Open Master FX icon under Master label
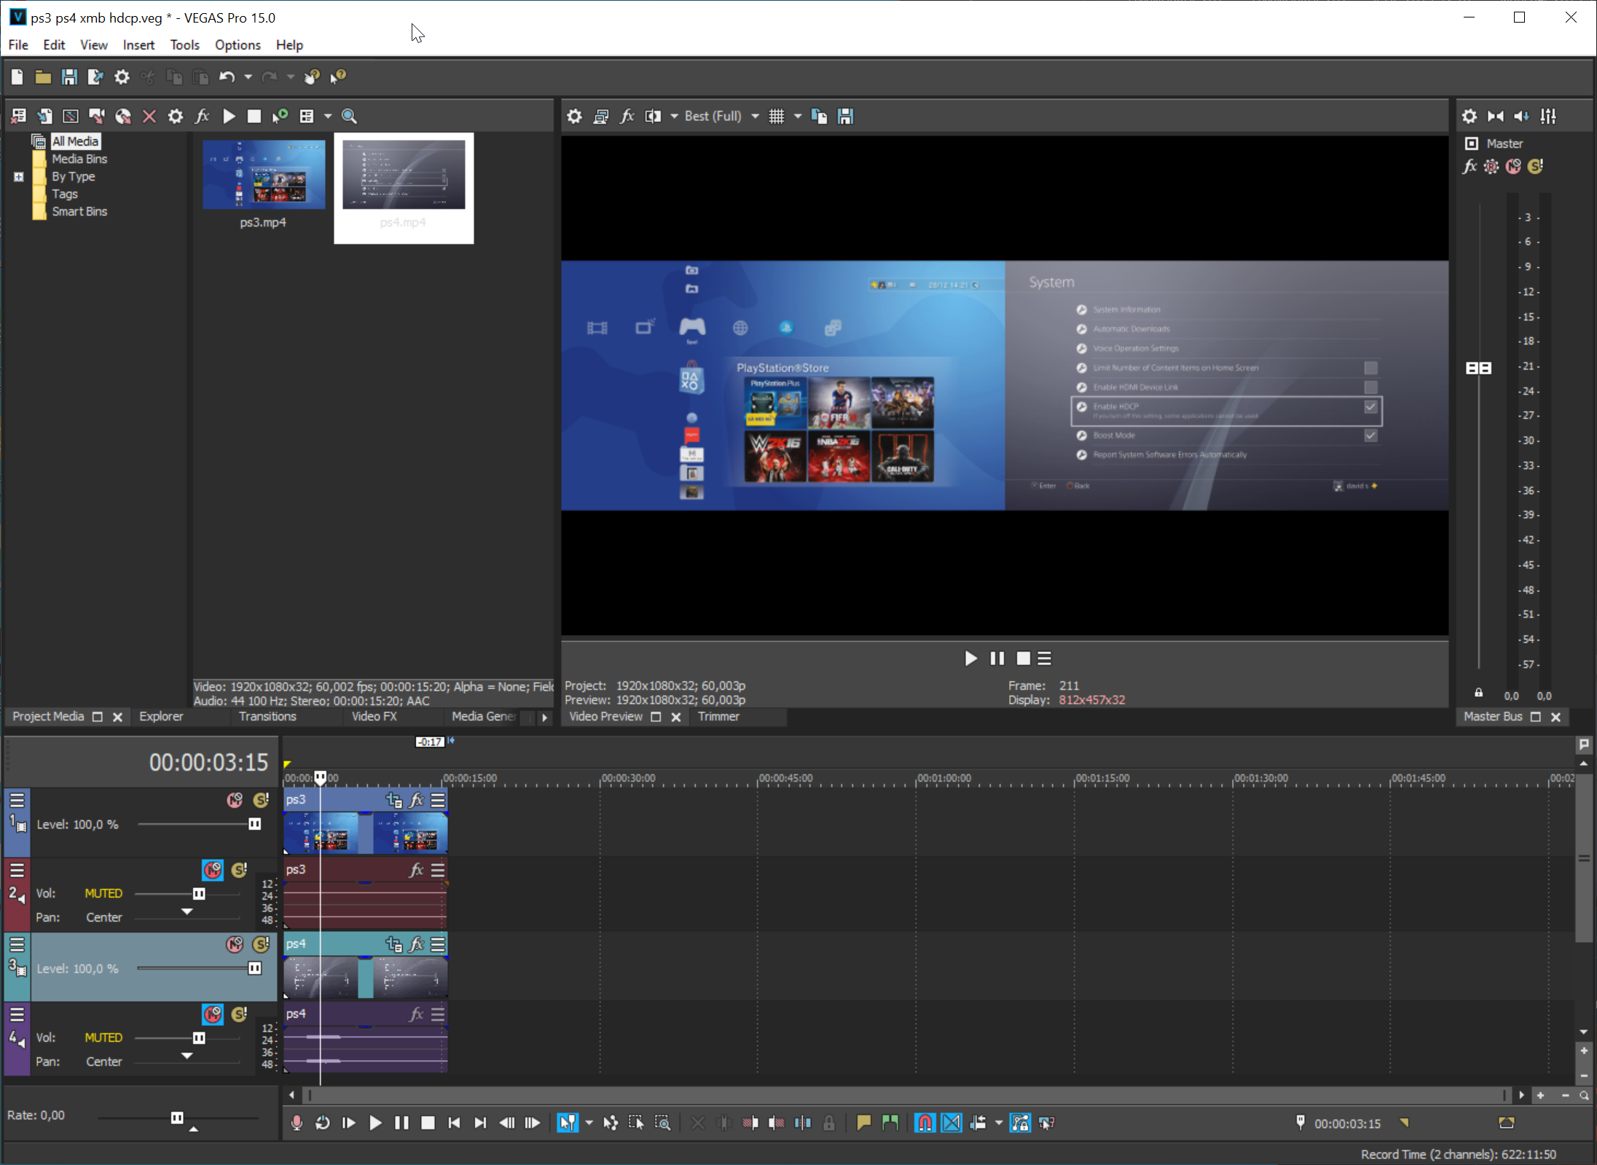Viewport: 1597px width, 1165px height. 1470,166
